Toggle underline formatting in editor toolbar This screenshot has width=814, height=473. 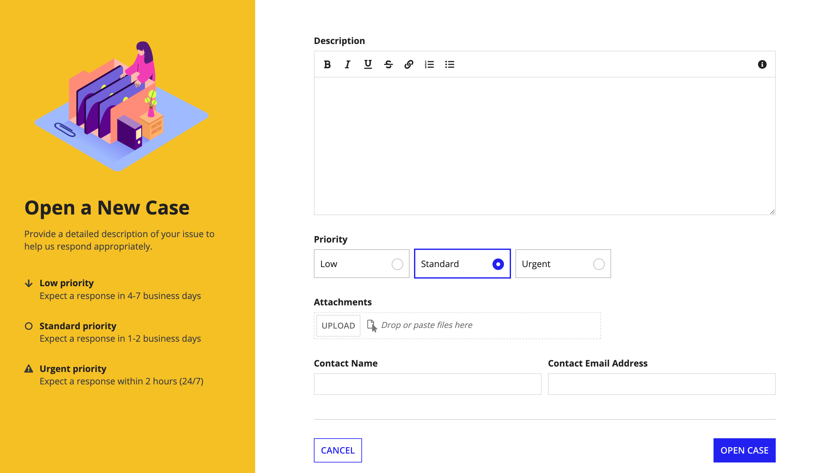[367, 65]
